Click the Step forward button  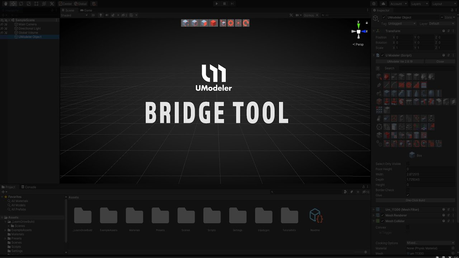coord(232,4)
